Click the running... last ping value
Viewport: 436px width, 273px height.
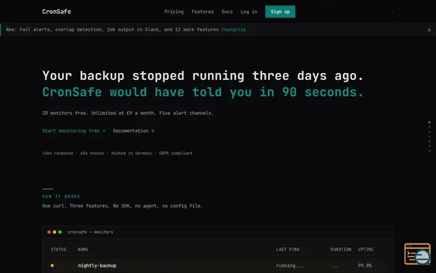[289, 265]
